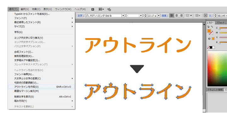Click the black swatch below sliders
Viewport: 227px width, 116px height.
click(x=211, y=47)
